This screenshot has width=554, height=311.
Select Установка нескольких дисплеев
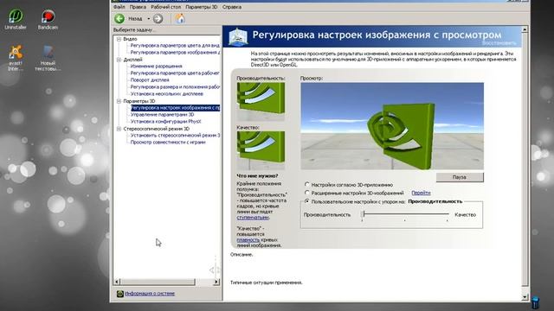pyautogui.click(x=167, y=94)
